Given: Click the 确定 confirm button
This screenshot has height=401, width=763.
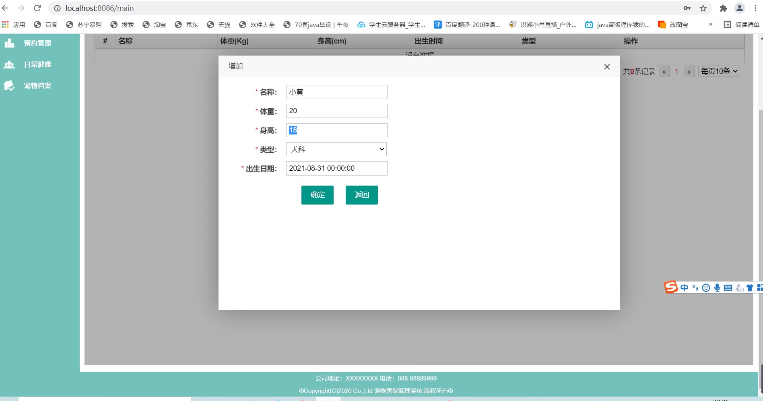Looking at the screenshot, I should tap(318, 195).
